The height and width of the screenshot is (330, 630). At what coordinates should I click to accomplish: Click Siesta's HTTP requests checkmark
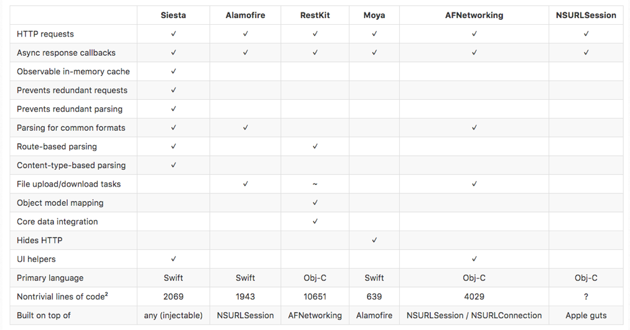(x=174, y=34)
